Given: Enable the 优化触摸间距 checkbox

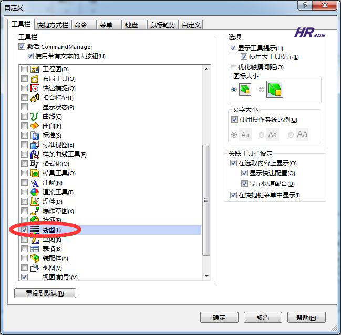Looking at the screenshot, I should point(233,67).
